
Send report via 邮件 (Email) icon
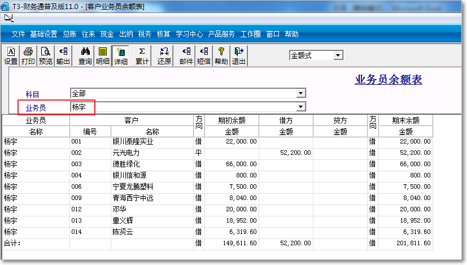point(186,55)
